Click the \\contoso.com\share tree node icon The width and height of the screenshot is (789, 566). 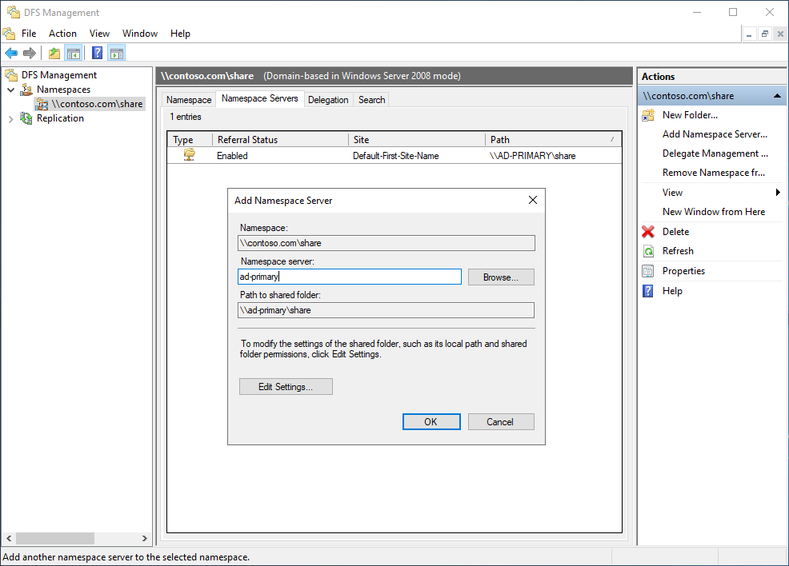point(42,104)
